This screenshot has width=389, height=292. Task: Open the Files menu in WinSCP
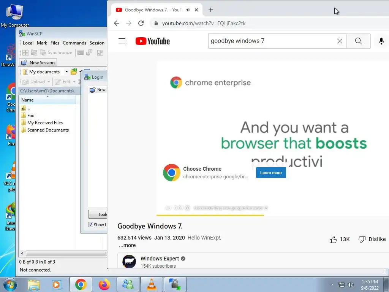(x=55, y=43)
